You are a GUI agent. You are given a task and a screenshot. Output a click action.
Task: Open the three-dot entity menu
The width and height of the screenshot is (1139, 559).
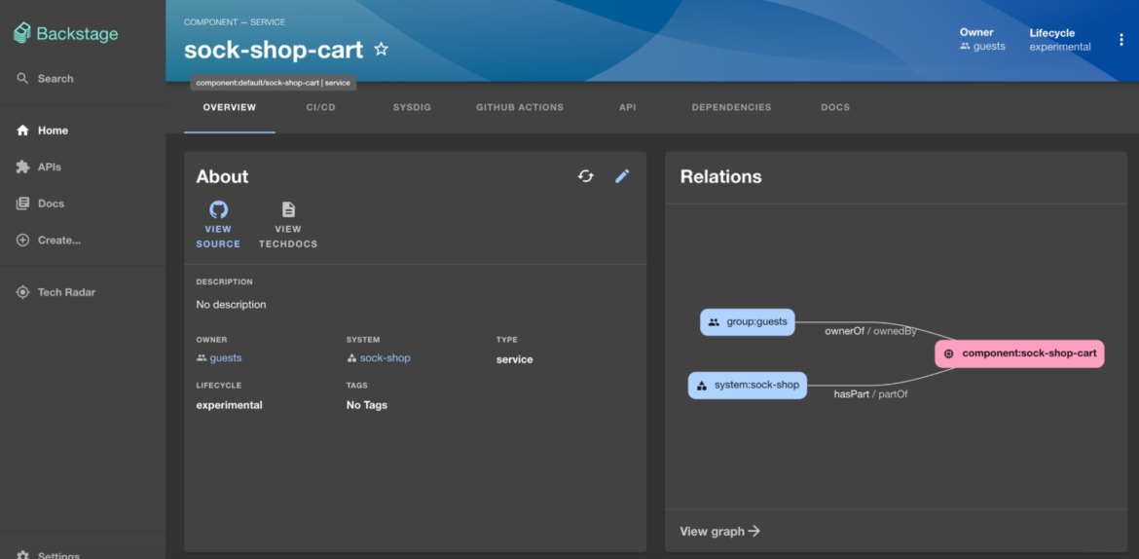[1121, 39]
